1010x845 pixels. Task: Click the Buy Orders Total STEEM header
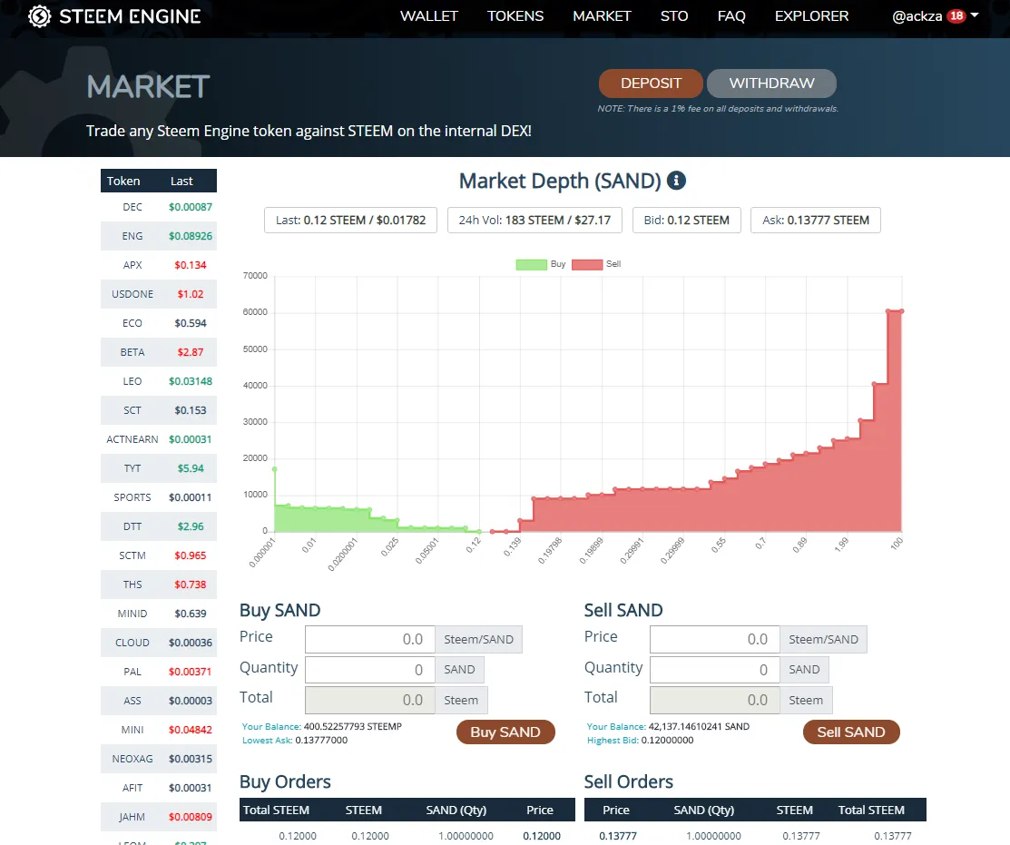(x=276, y=810)
